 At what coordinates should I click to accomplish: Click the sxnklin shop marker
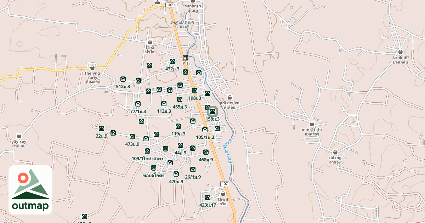[x=401, y=52]
